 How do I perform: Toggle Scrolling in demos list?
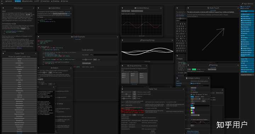coord(247,38)
